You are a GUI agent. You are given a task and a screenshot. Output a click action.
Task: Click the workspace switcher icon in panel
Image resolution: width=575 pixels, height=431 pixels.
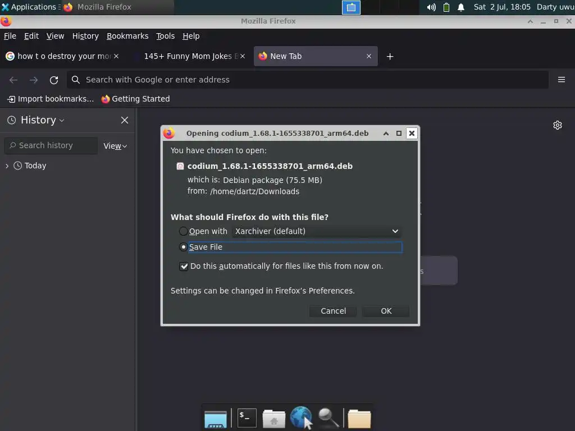[351, 7]
